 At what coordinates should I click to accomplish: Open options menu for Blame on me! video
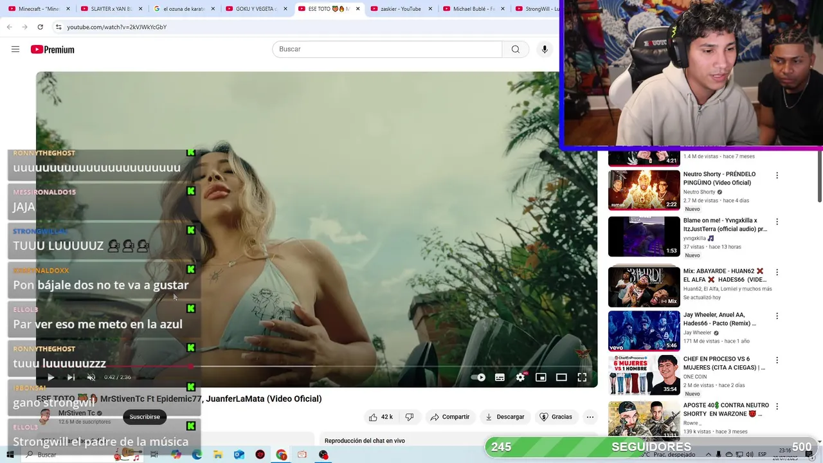pos(777,222)
